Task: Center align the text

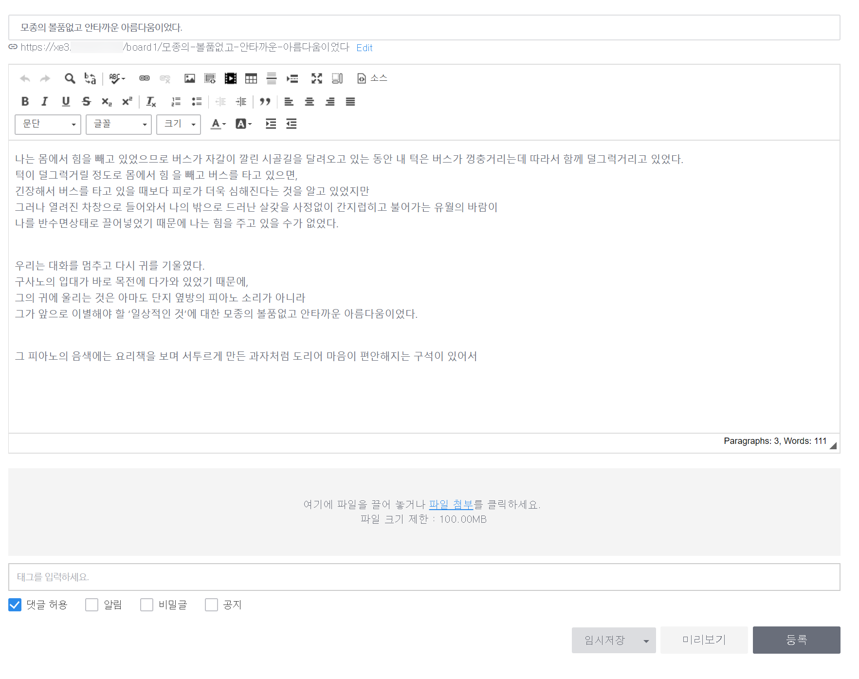Action: (310, 101)
